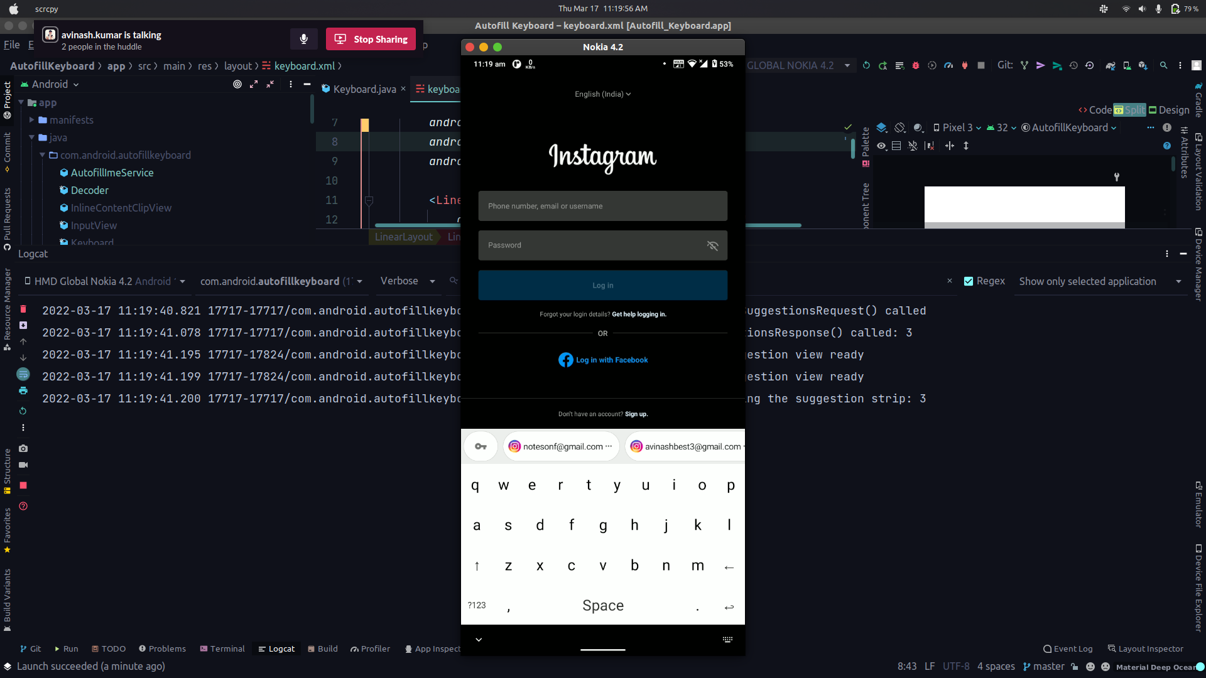Click the red Debug bug icon
1206x678 pixels.
[916, 65]
